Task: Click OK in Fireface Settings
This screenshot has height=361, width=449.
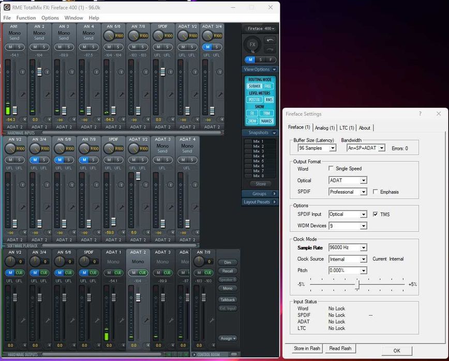Action: click(x=397, y=351)
